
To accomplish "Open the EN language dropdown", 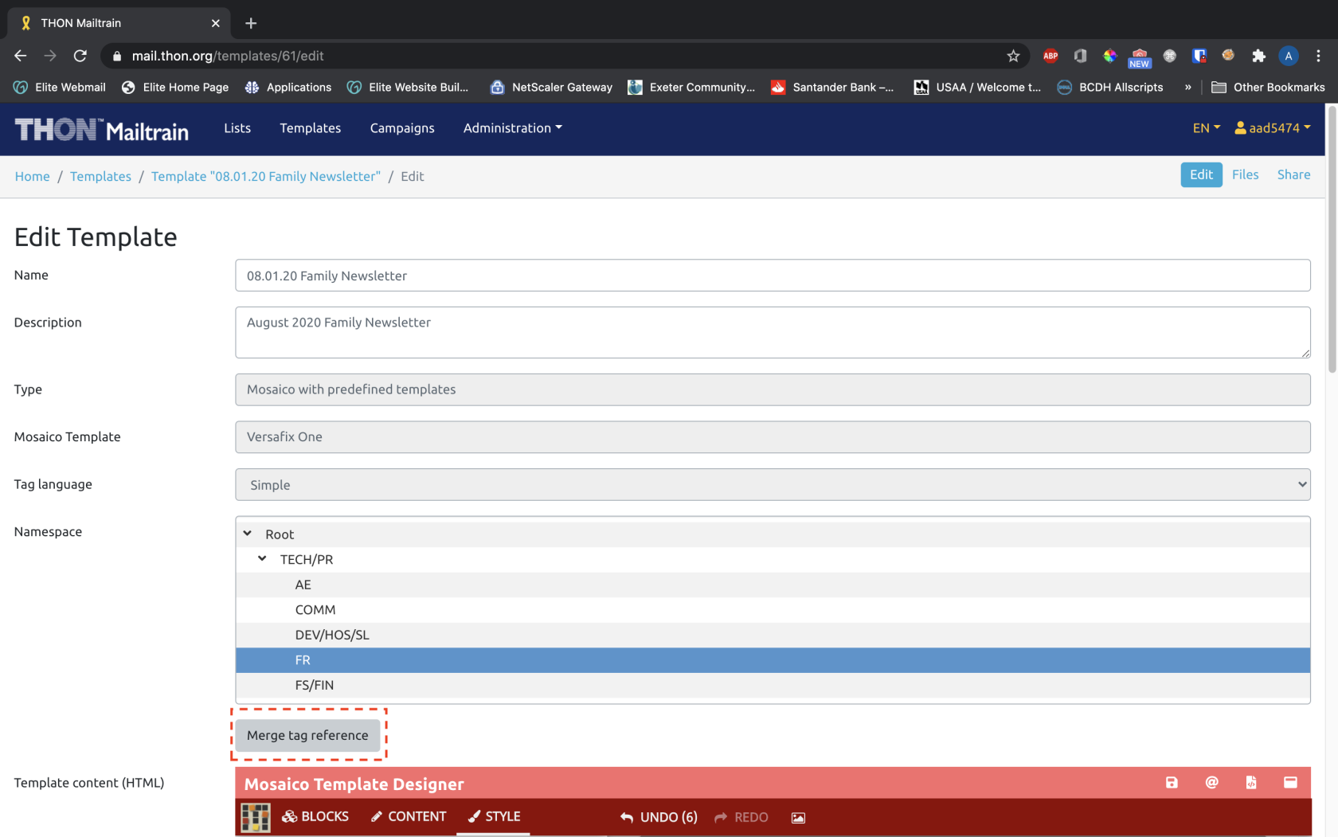I will [1206, 128].
